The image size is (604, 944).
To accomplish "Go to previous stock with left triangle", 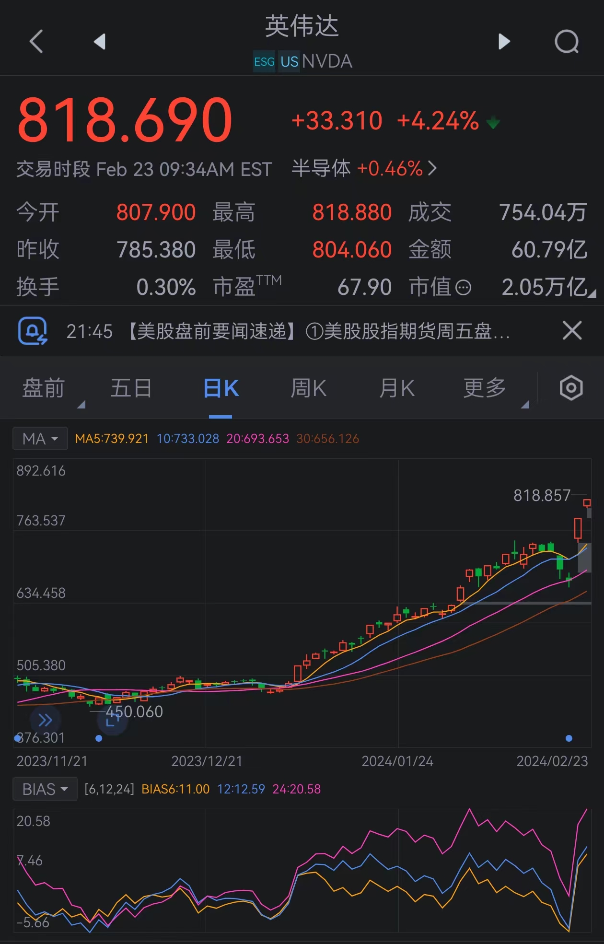I will [100, 41].
